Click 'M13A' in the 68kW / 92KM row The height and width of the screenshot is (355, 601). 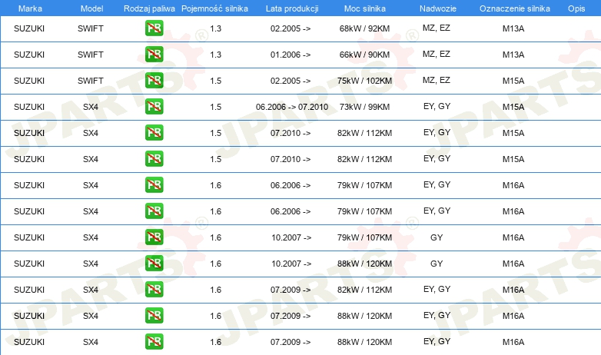pyautogui.click(x=513, y=28)
